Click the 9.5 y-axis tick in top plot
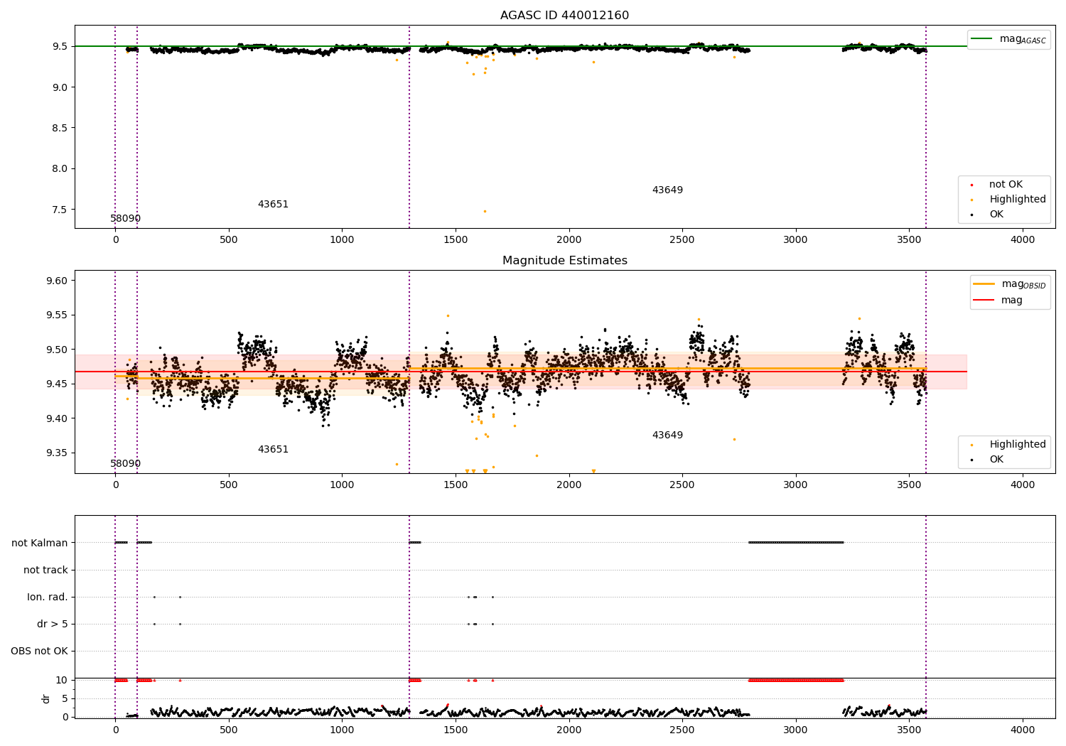 (60, 47)
